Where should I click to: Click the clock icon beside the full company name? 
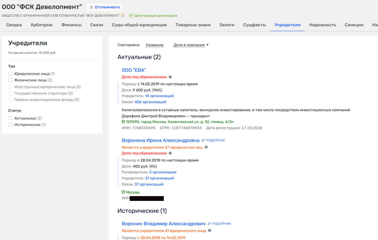[x=123, y=15]
